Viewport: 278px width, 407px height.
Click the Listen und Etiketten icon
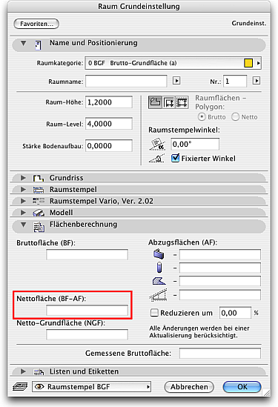(x=39, y=372)
